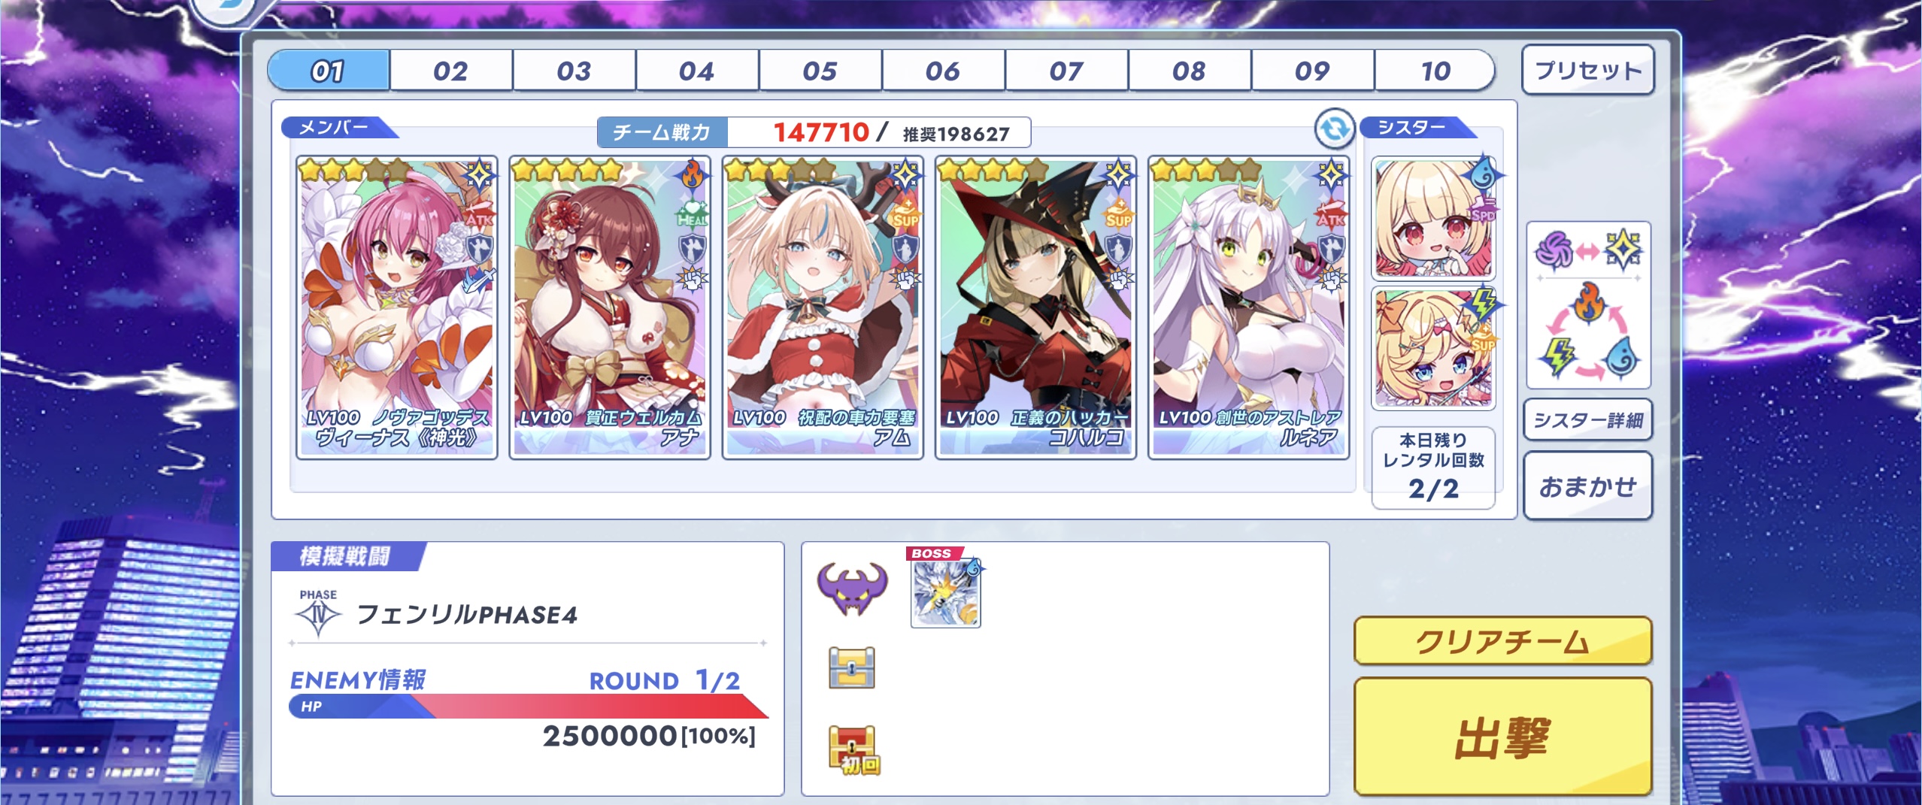
Task: Select the ヴィーナス《神光》 character card
Action: pyautogui.click(x=397, y=307)
